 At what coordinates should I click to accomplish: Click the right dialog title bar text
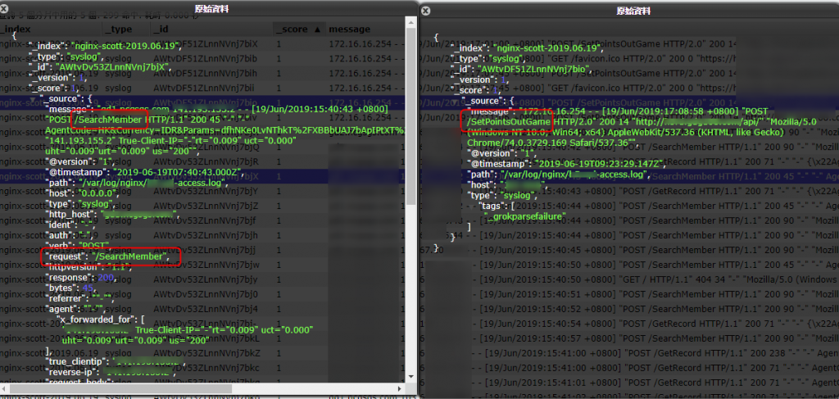coord(633,11)
